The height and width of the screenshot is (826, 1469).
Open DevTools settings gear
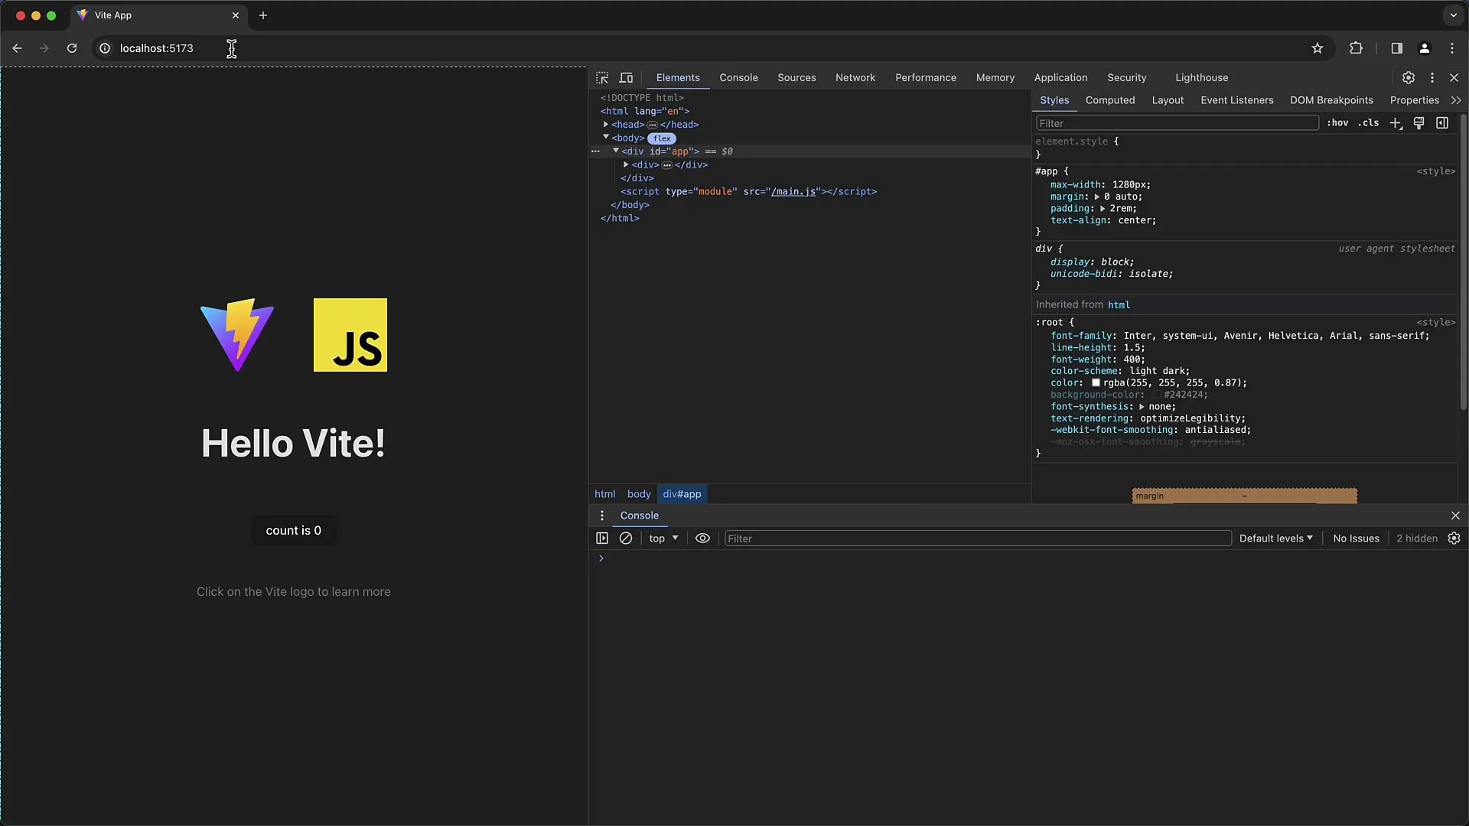(1408, 78)
